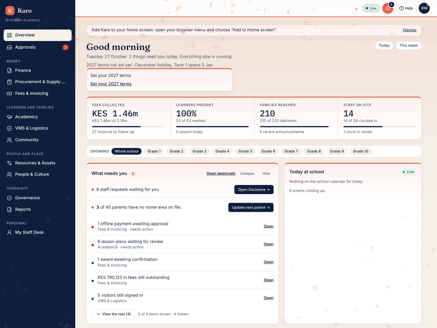
Task: Click the Karo logo icon
Action: [x=10, y=11]
